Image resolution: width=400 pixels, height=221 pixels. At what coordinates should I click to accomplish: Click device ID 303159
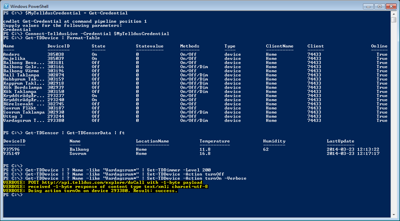56,79
